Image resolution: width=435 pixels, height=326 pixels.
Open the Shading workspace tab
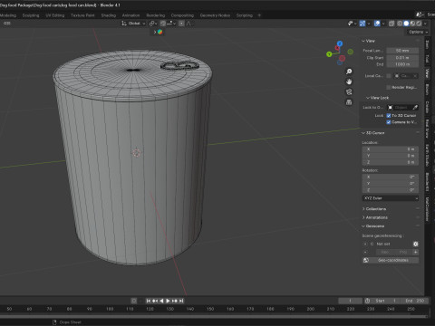(x=109, y=15)
